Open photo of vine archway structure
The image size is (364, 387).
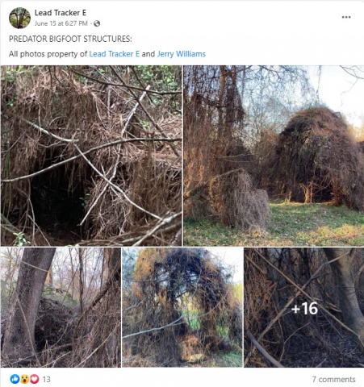[x=182, y=307]
